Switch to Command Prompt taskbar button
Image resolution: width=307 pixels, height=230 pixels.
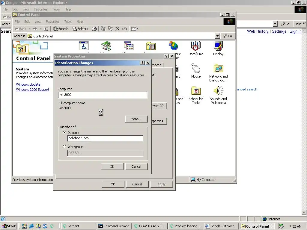(114, 226)
